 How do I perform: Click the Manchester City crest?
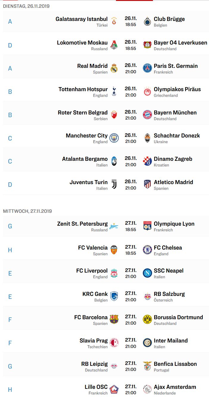coord(114,138)
